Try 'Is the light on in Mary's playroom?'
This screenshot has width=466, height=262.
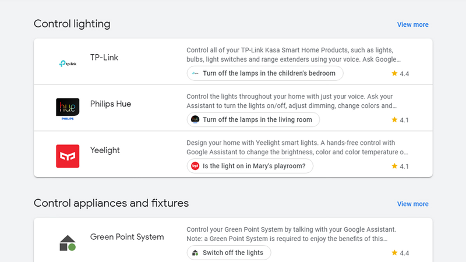point(250,166)
